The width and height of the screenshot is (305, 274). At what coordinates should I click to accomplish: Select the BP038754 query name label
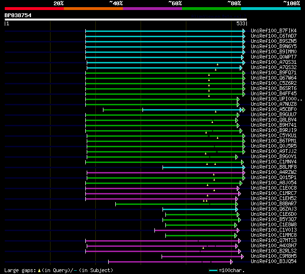[x=18, y=15]
